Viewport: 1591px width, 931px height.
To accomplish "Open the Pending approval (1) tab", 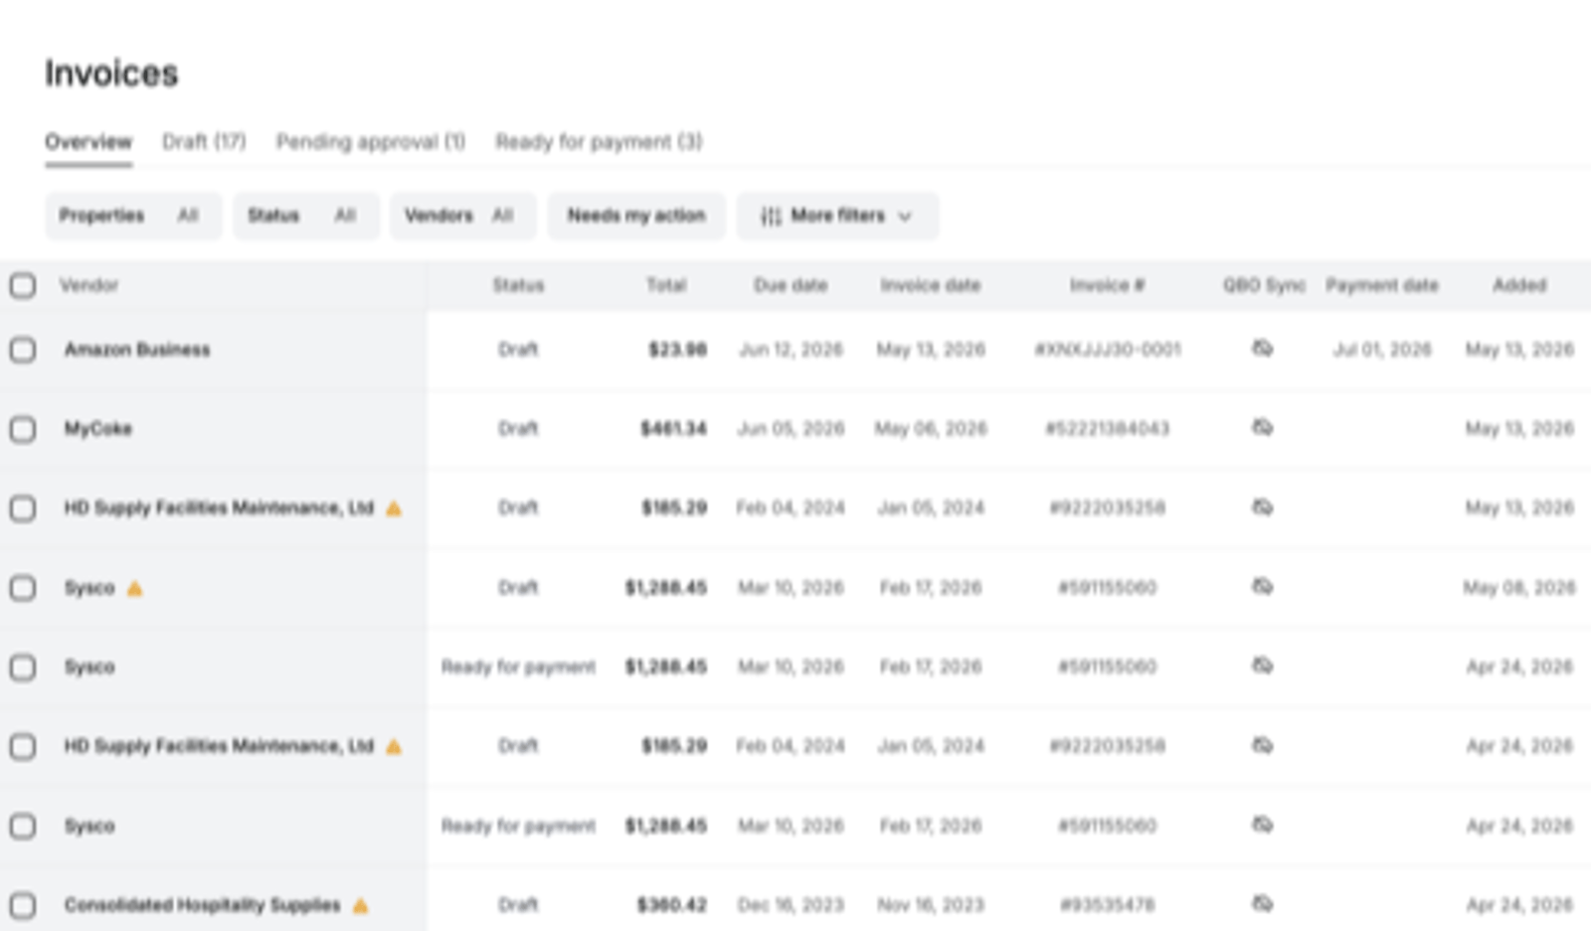I will click(x=371, y=142).
